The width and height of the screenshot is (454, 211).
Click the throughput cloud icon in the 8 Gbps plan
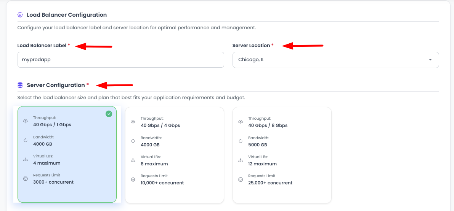tap(241, 122)
